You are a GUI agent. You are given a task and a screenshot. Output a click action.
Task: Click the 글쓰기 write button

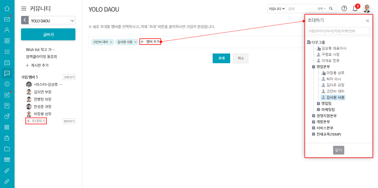tap(48, 34)
